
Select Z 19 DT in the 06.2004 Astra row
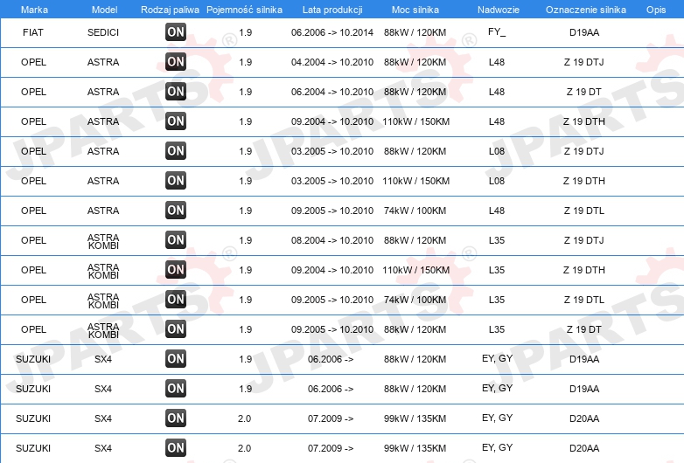coord(584,92)
